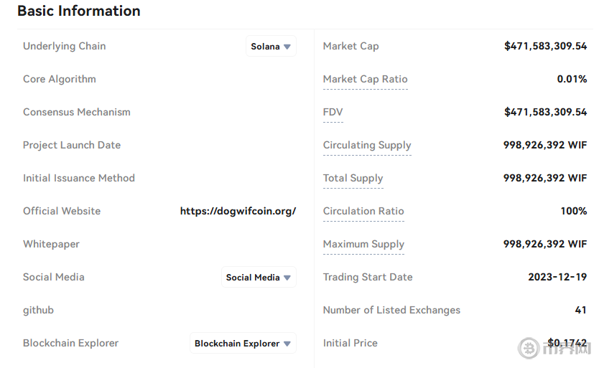599x368 pixels.
Task: Click the Basic Information heading
Action: (x=79, y=11)
